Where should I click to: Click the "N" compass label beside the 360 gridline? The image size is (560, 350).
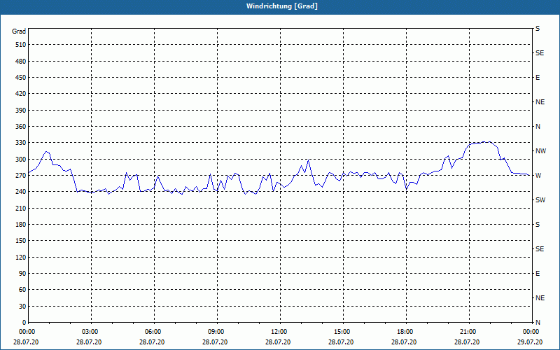click(538, 127)
